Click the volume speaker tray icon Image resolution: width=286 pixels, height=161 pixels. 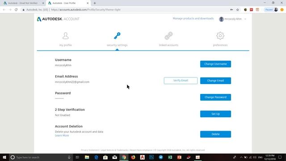(255, 157)
